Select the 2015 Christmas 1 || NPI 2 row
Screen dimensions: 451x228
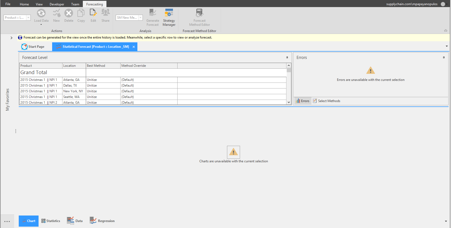(x=153, y=102)
